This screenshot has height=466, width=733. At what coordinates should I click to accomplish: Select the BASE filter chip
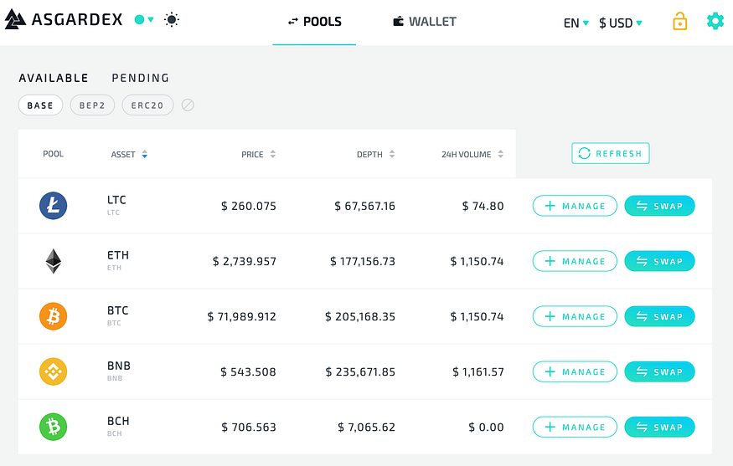click(40, 105)
